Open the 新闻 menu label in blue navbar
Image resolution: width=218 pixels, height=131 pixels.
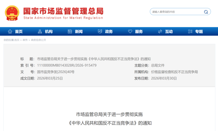click(x=79, y=32)
